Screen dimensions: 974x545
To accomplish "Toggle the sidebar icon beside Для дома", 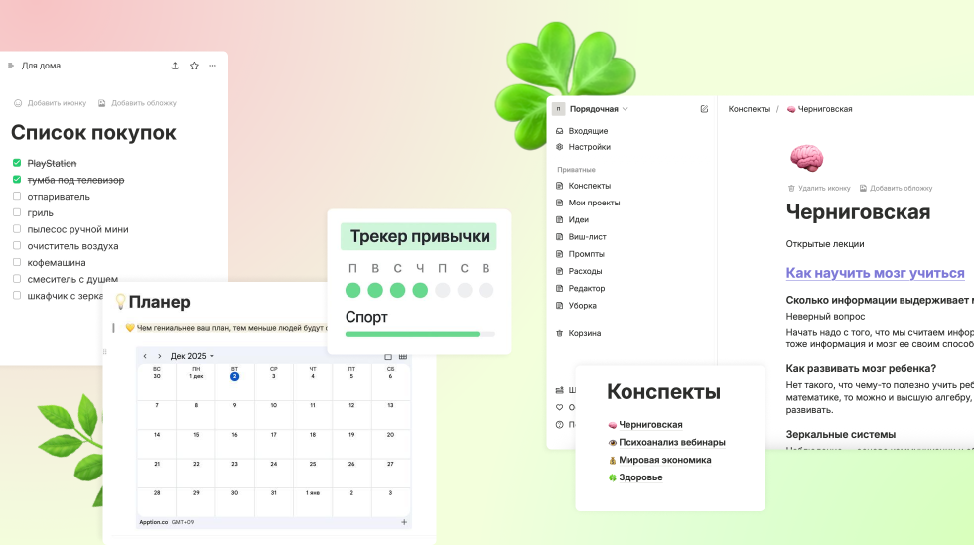I will click(x=11, y=66).
